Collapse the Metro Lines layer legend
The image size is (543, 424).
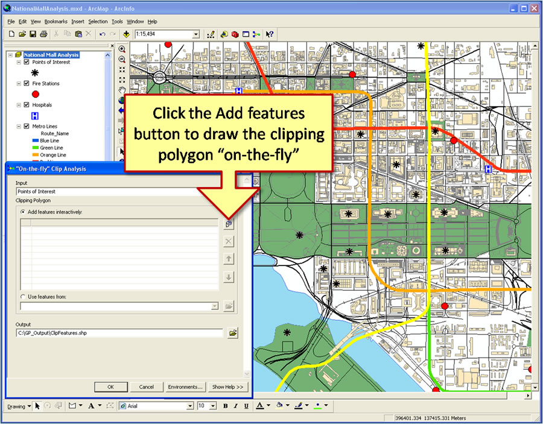19,127
